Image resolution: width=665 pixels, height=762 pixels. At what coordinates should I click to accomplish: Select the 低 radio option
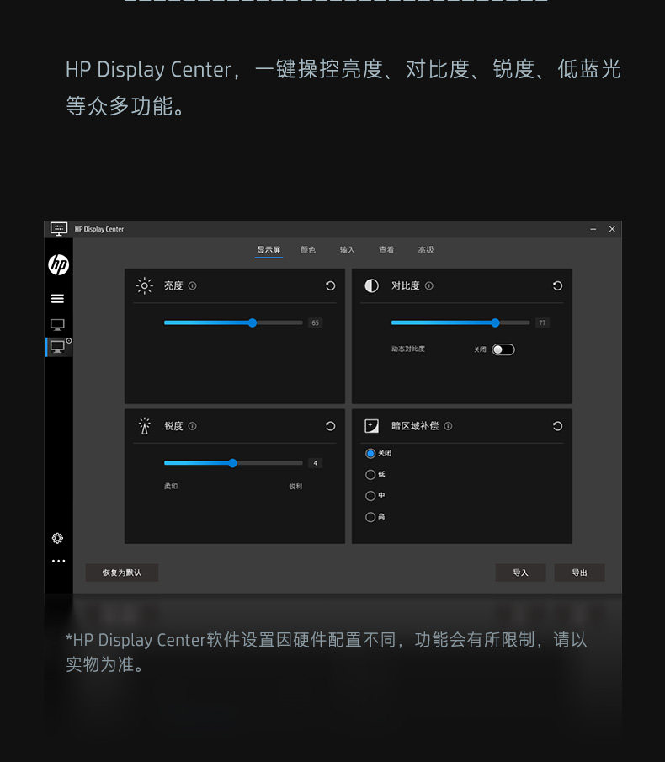click(370, 475)
